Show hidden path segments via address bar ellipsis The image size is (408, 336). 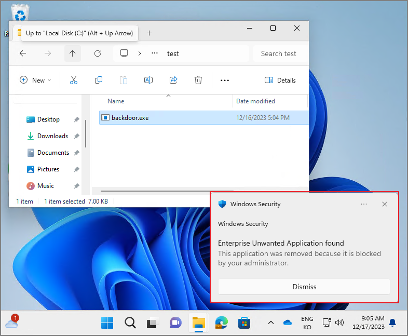[155, 53]
